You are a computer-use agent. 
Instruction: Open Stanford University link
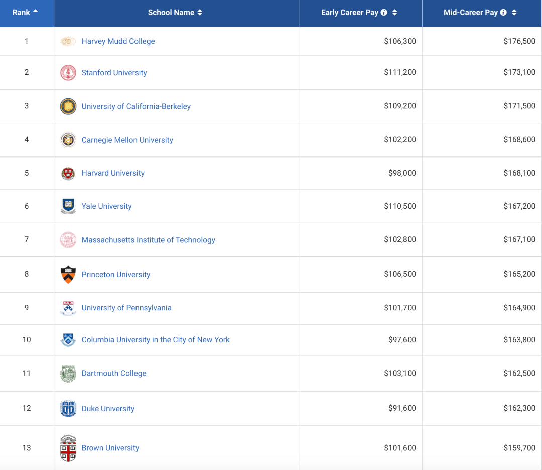pyautogui.click(x=114, y=73)
